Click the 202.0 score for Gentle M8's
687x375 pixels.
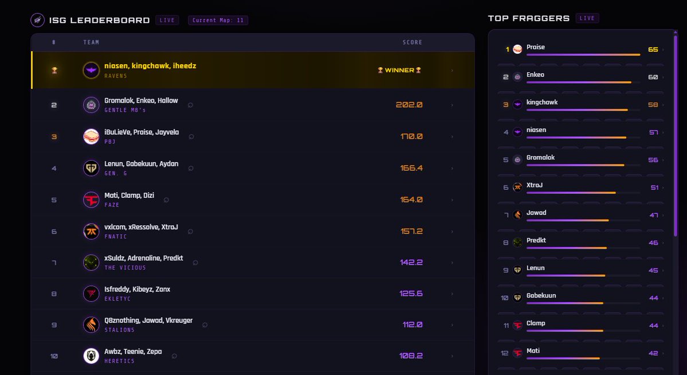click(409, 105)
